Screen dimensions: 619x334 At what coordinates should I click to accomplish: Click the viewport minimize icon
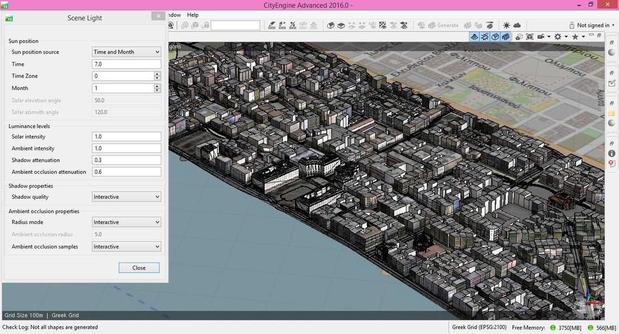(x=591, y=35)
